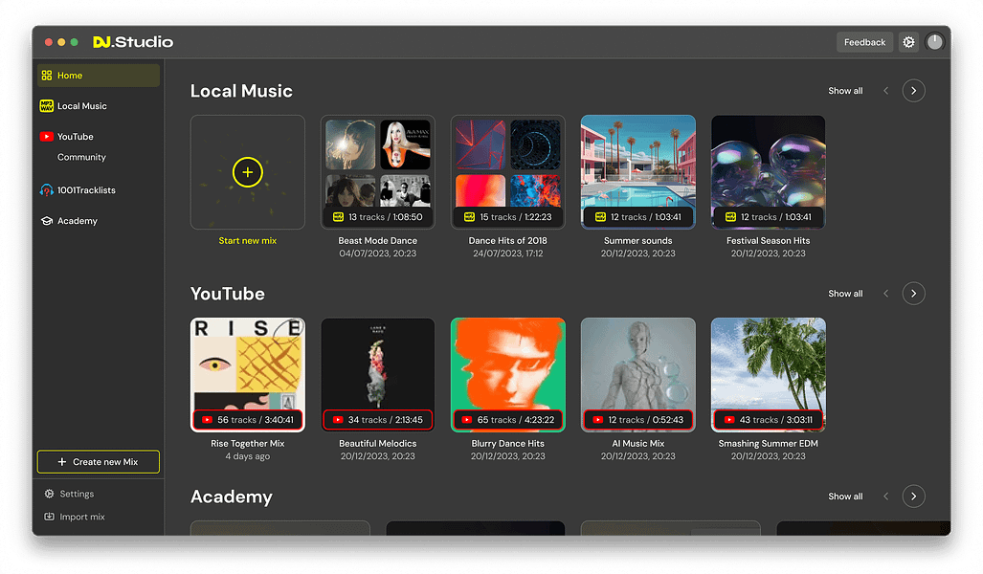Click the Settings gear icon in sidebar footer
Screen dimensions: 983x574
pos(49,494)
